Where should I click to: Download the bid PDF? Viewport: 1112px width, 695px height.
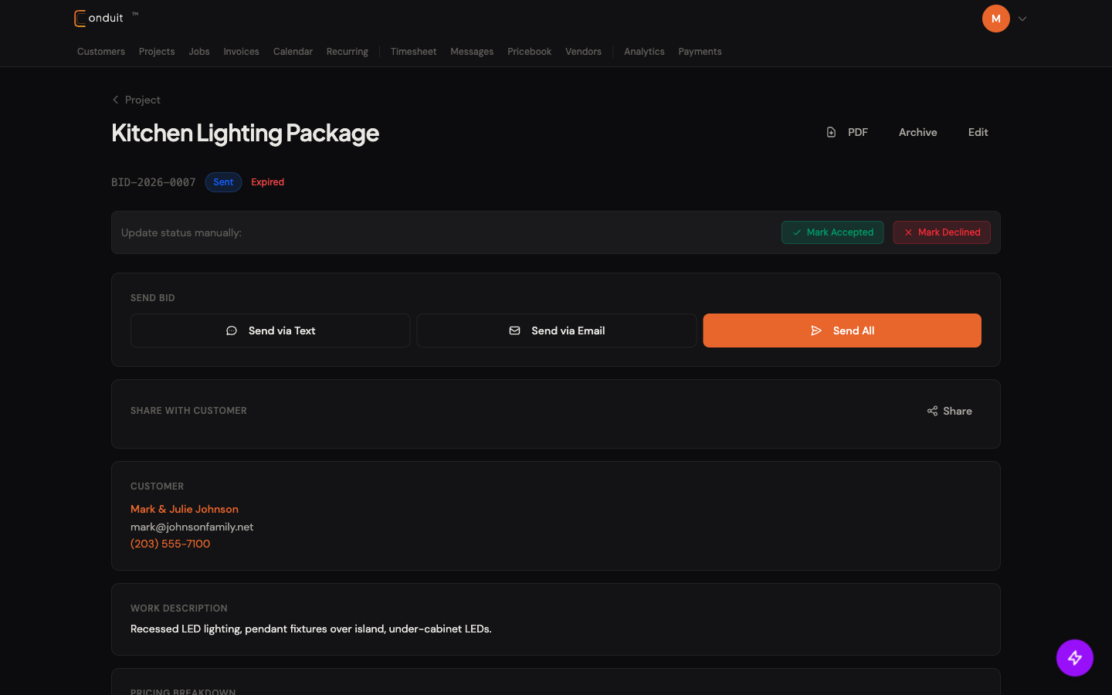pos(847,132)
